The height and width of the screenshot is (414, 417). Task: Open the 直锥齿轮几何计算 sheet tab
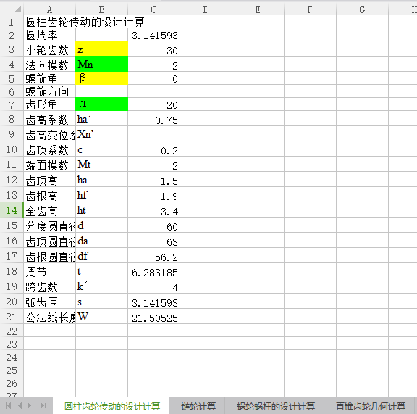(x=370, y=406)
